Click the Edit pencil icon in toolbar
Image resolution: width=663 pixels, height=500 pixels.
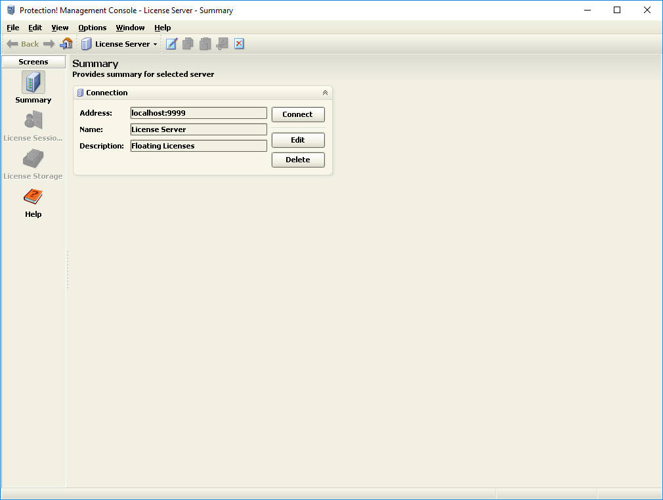click(171, 44)
